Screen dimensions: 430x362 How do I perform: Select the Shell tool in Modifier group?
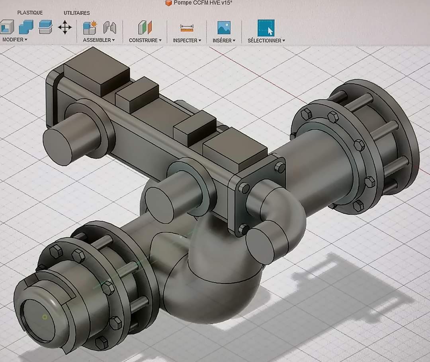tap(7, 27)
